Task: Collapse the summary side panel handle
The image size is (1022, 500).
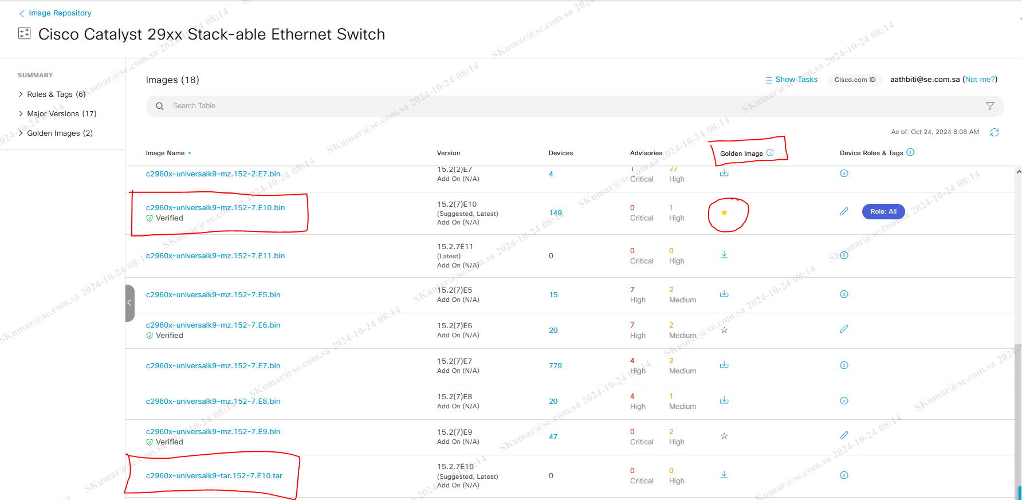Action: click(129, 303)
